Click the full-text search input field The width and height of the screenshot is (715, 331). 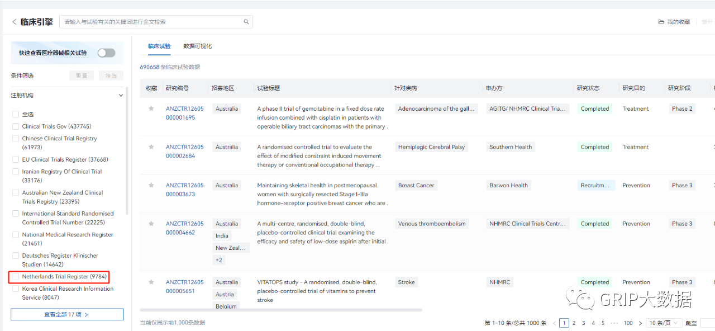pyautogui.click(x=156, y=22)
